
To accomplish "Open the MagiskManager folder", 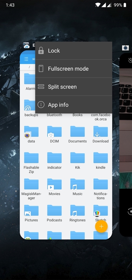I will point(31,189).
